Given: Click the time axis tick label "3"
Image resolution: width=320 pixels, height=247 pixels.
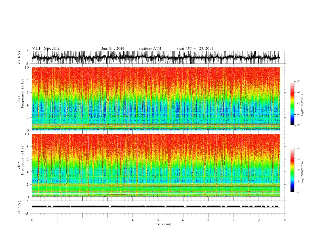Looking at the screenshot, I should [x=107, y=220].
